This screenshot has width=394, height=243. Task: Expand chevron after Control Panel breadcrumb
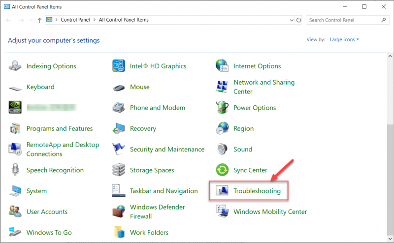tap(95, 20)
